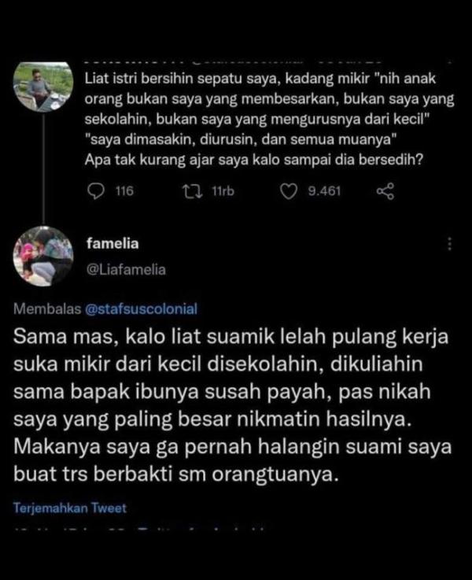Open the share icon on original tweet
The height and width of the screenshot is (580, 472).
click(x=385, y=191)
